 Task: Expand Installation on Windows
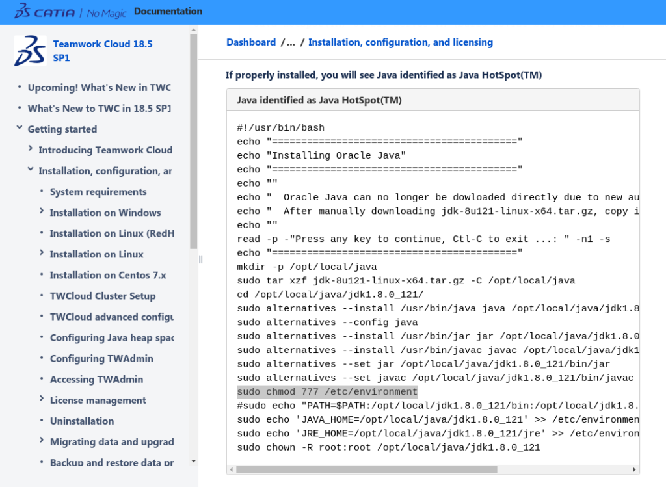coord(42,211)
